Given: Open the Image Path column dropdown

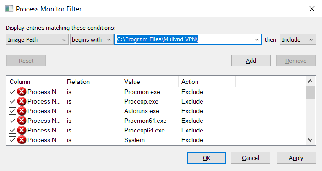Looking at the screenshot, I should click(37, 40).
